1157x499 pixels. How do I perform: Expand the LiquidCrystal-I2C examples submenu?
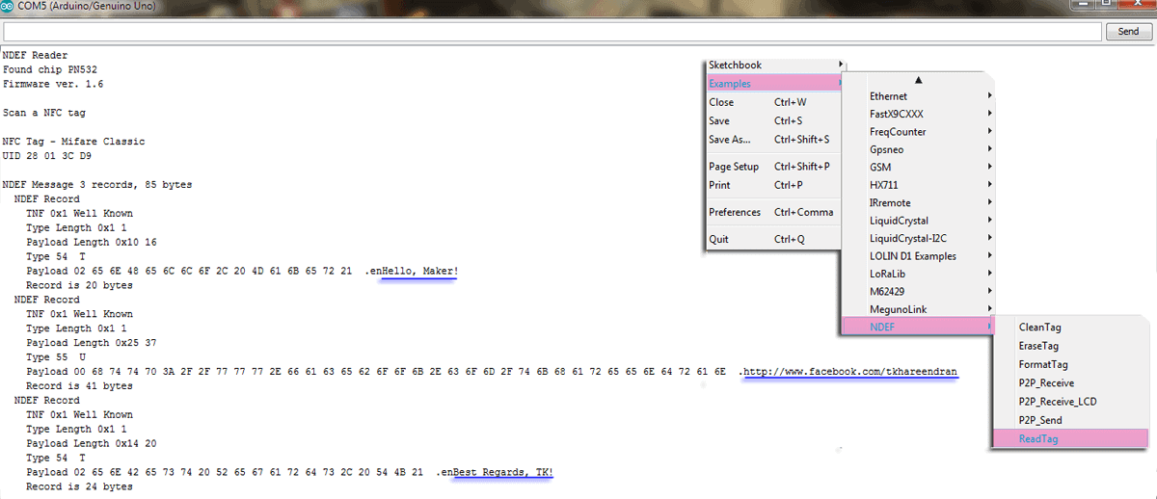919,238
